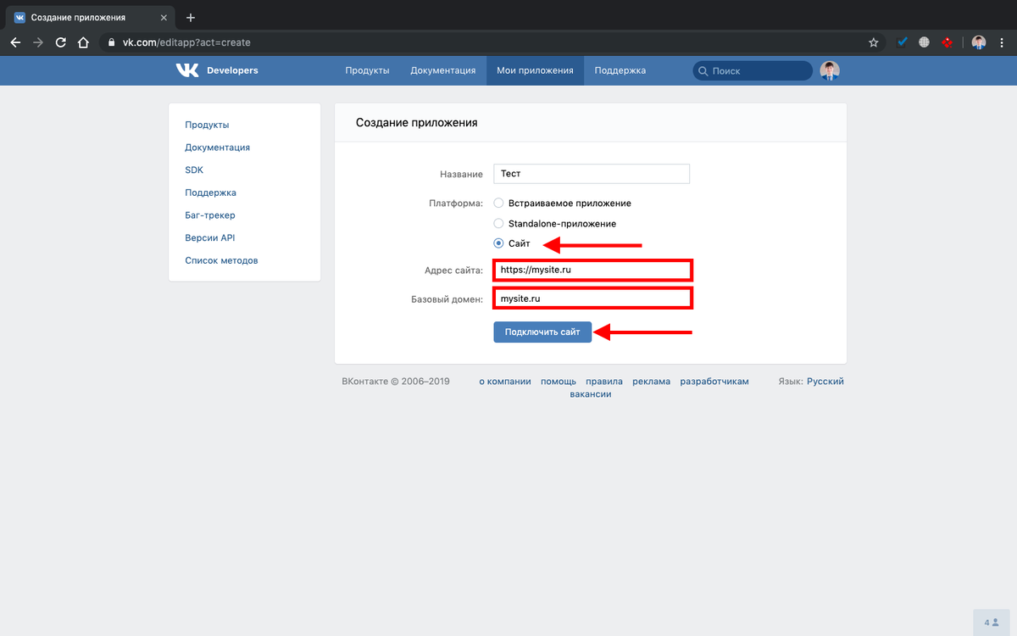This screenshot has width=1017, height=636.
Task: Open the помощь footer link
Action: [x=559, y=382]
